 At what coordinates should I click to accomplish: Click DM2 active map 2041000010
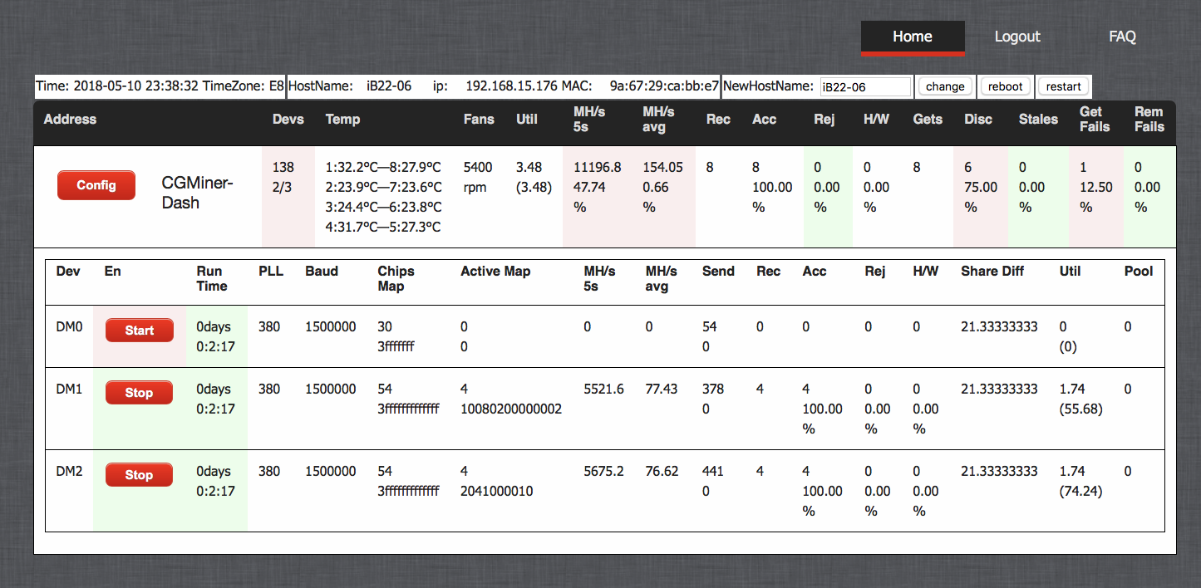[497, 491]
